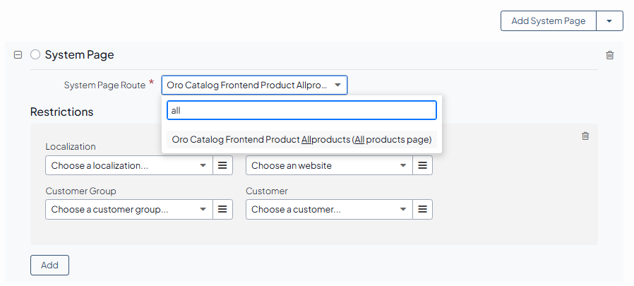The width and height of the screenshot is (634, 286).
Task: Click the Restrictions heading
Action: coord(61,112)
